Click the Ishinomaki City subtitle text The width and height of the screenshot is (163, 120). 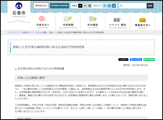click(x=19, y=17)
